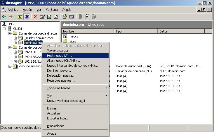Image resolution: width=214 pixels, height=137 pixels.
Task: Click the clu01.dominio.com. data cell
Action: 173,71
